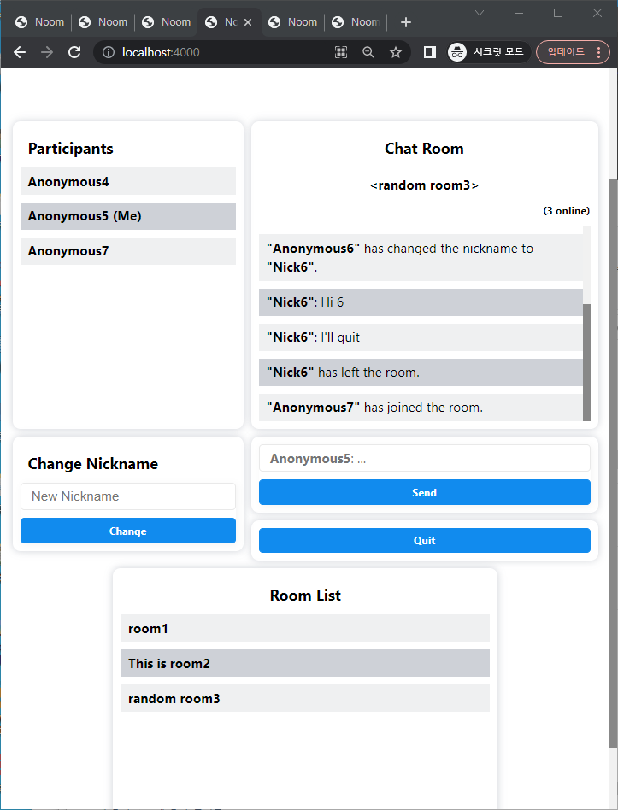This screenshot has width=618, height=810.
Task: Click the browser back arrow
Action: click(20, 52)
